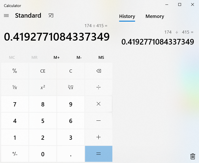Screen dimensions: 199x163
Task: Select the divide operator key
Action: (x=99, y=87)
